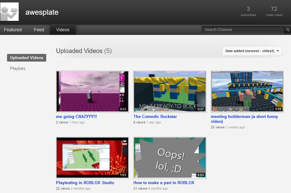291x193 pixels.
Task: Select Uploaded Videos in sidebar
Action: pos(27,58)
